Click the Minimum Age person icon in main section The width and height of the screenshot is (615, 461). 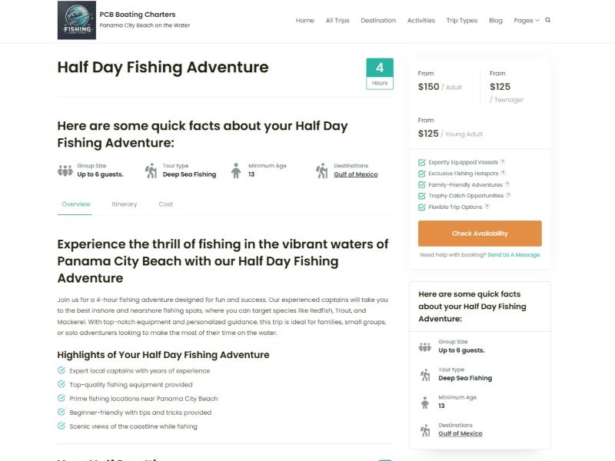pos(236,171)
